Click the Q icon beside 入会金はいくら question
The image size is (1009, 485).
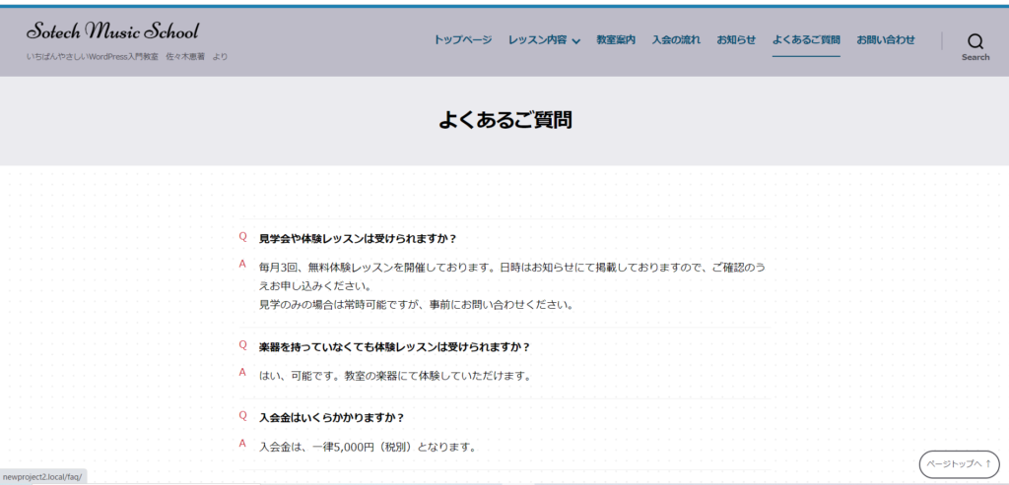[x=243, y=416]
